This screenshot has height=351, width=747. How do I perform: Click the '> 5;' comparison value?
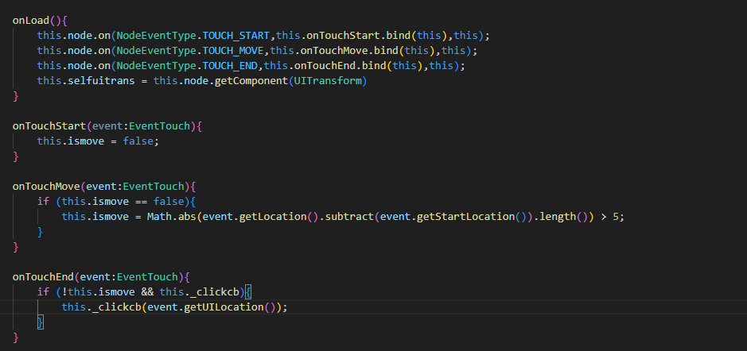coord(613,217)
